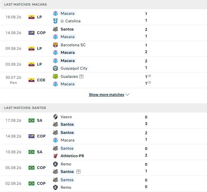This screenshot has width=207, height=192.
Task: Click the Gualaceo team crest icon
Action: [55, 76]
